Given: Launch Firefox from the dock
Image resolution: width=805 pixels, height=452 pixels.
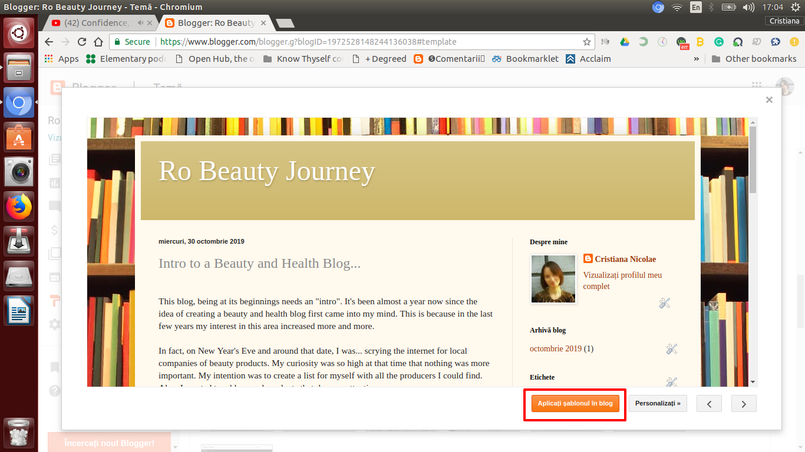Looking at the screenshot, I should coord(19,206).
